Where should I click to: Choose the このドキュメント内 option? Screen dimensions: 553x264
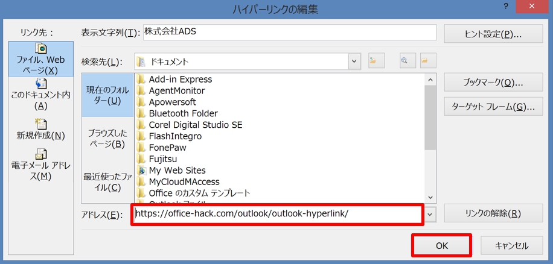41,95
